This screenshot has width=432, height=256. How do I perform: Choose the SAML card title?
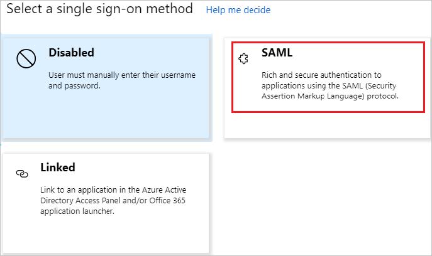click(277, 53)
